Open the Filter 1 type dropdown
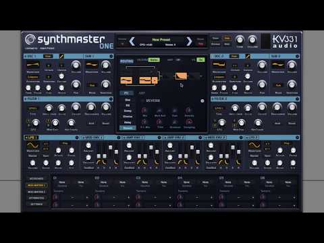 pyautogui.click(x=33, y=109)
